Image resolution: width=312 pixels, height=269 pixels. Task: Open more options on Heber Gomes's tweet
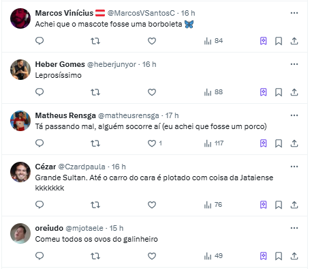click(294, 64)
